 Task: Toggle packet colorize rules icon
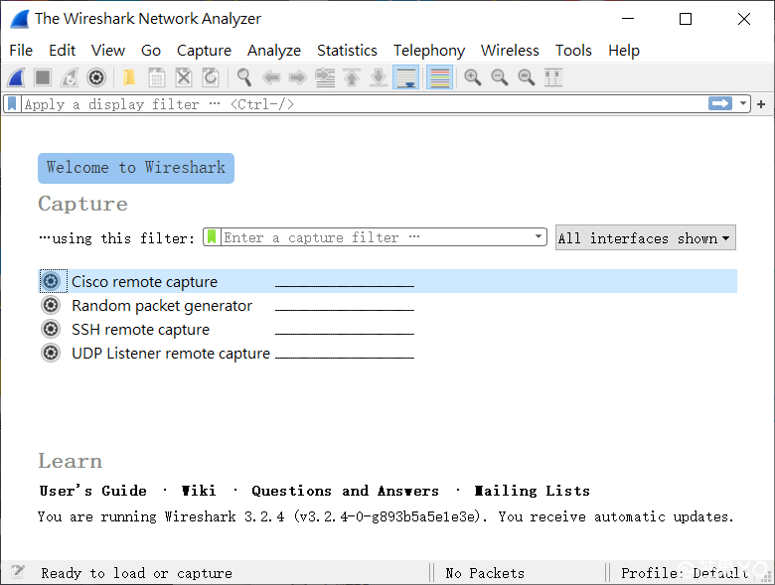(439, 77)
